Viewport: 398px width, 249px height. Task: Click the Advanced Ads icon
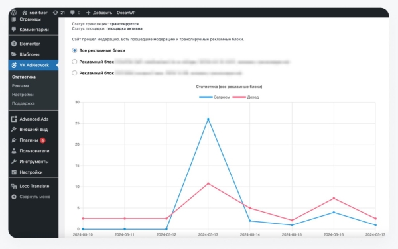point(14,119)
